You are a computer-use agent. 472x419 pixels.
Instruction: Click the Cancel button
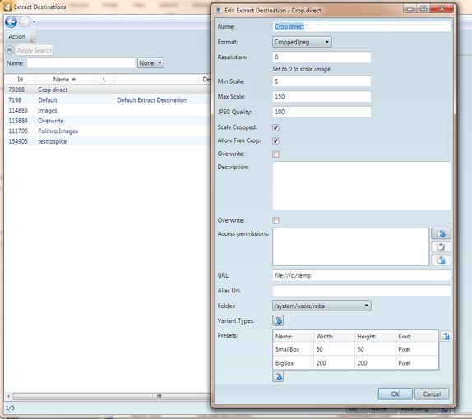pyautogui.click(x=432, y=394)
